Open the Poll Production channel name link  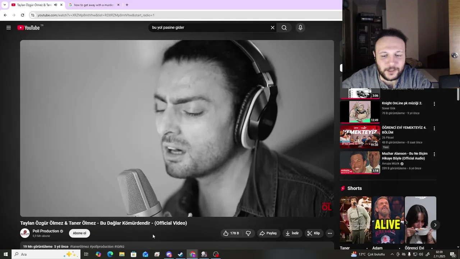46,231
